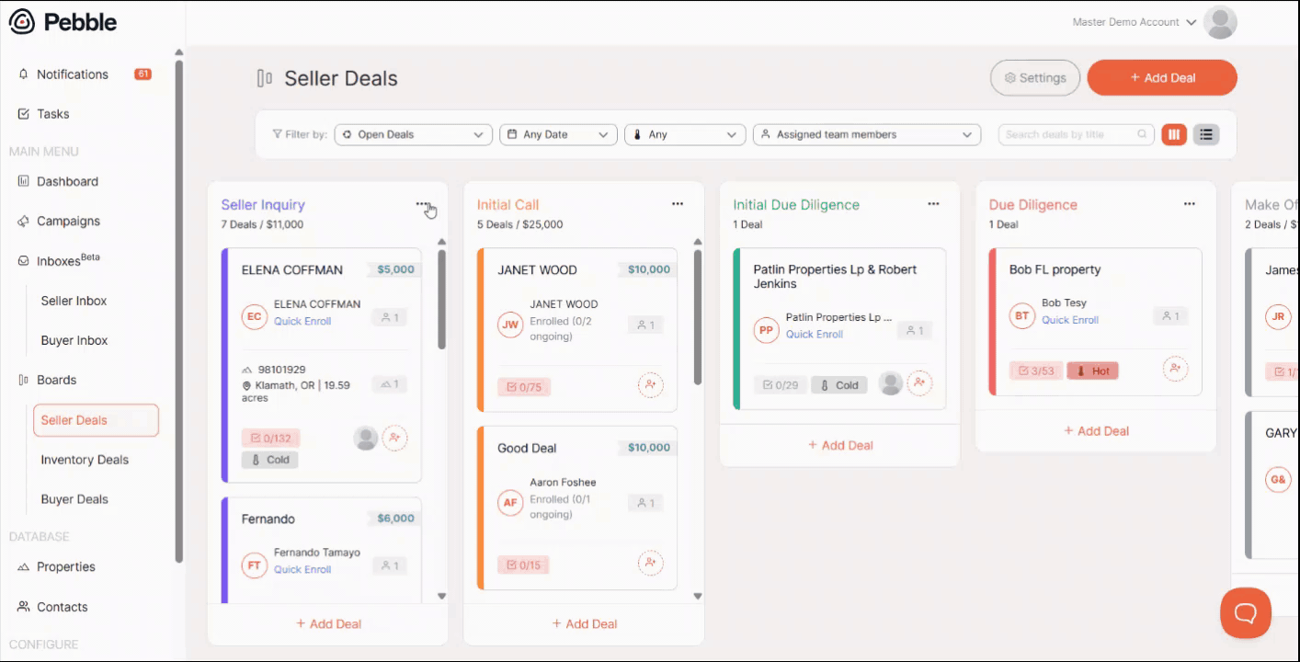Quick Enroll link on Elena Coffman card

click(x=302, y=322)
